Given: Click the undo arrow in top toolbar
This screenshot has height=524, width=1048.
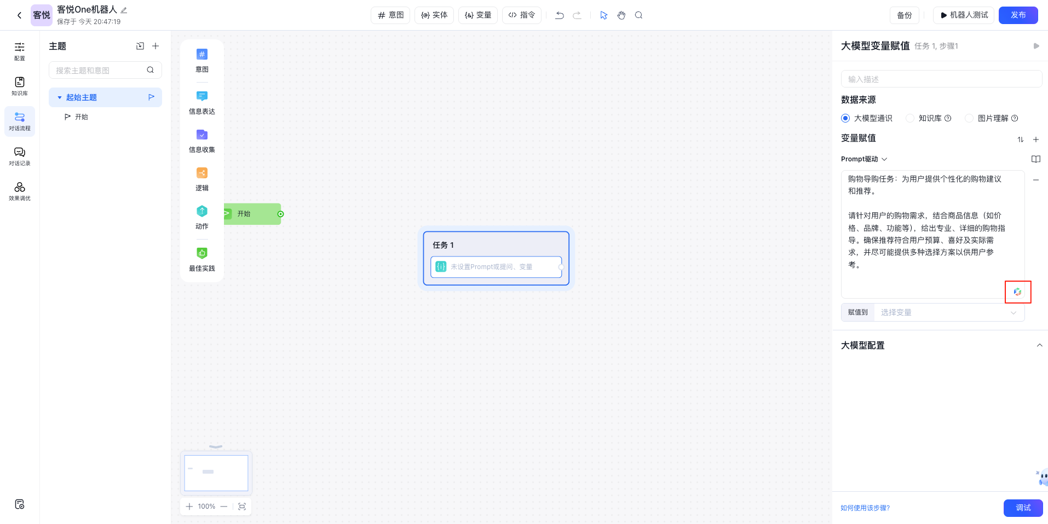Looking at the screenshot, I should point(559,15).
